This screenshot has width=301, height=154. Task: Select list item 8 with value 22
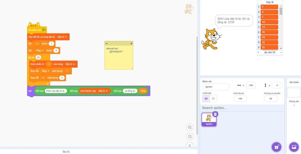pyautogui.click(x=269, y=42)
